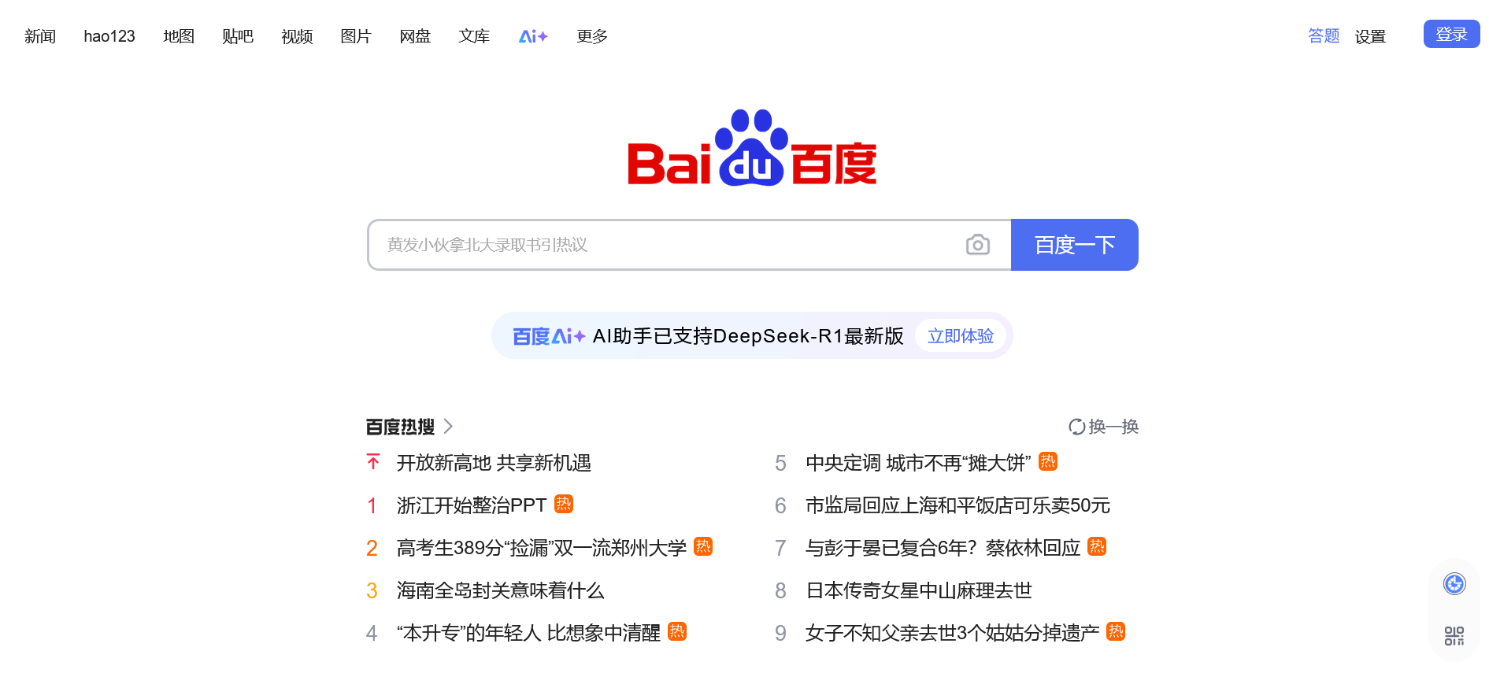Open the 文库 navigation link

tap(474, 36)
